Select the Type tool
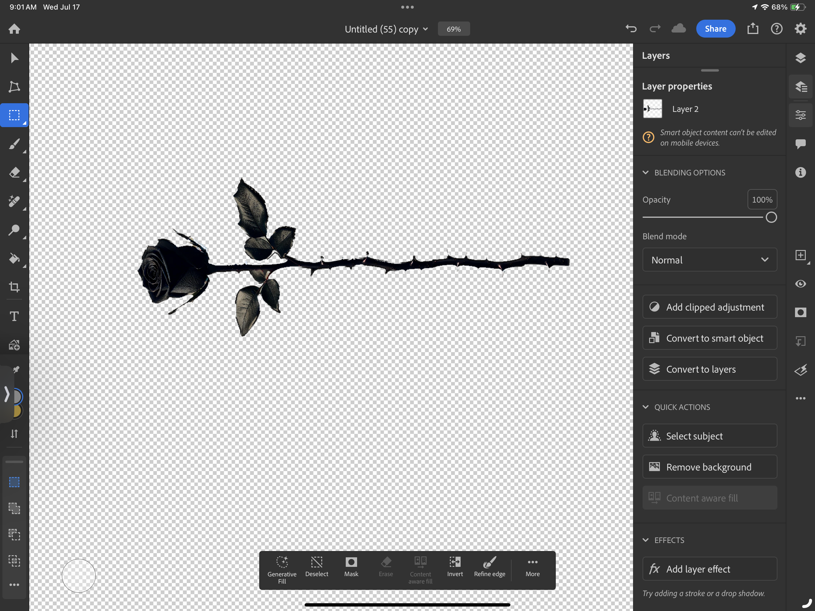The width and height of the screenshot is (815, 611). (x=14, y=316)
